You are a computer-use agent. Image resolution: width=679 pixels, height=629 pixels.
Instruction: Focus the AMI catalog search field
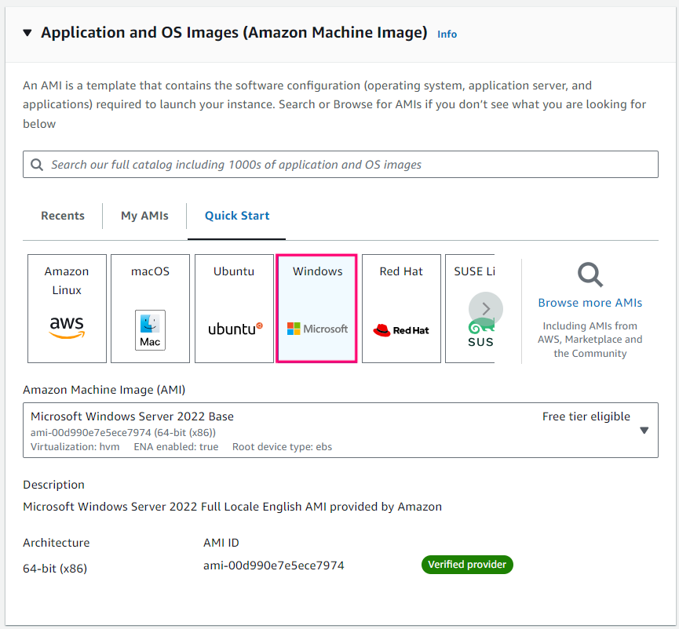click(345, 165)
